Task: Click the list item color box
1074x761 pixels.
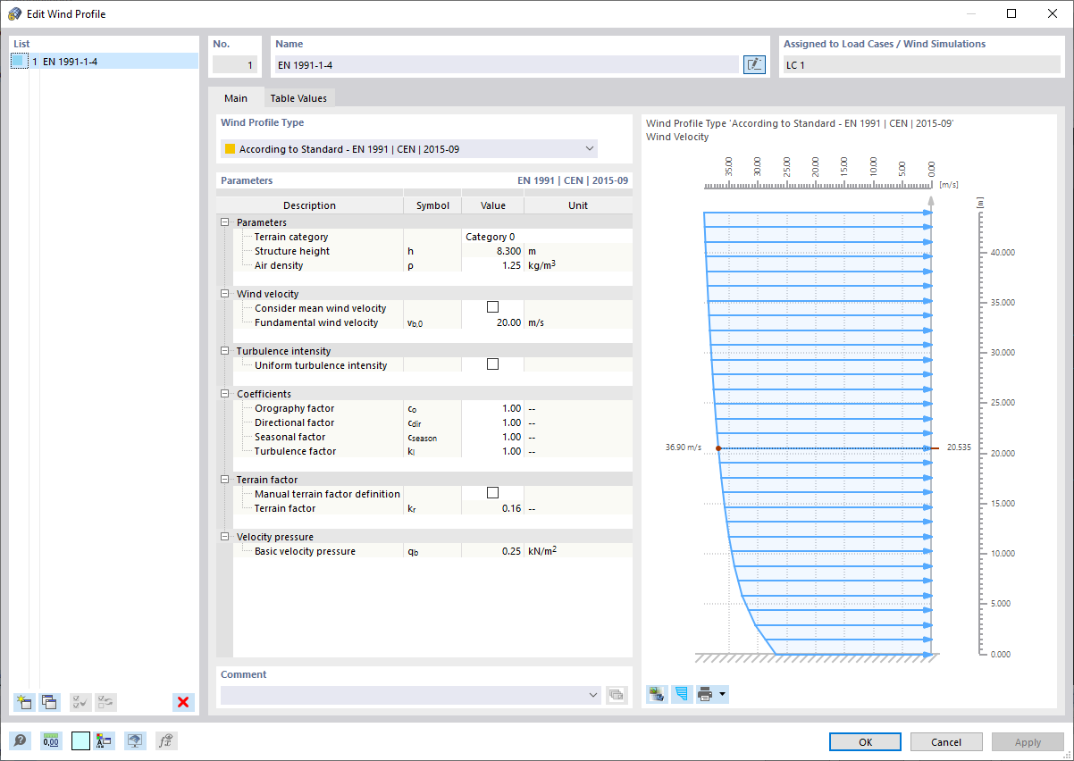Action: click(x=20, y=62)
